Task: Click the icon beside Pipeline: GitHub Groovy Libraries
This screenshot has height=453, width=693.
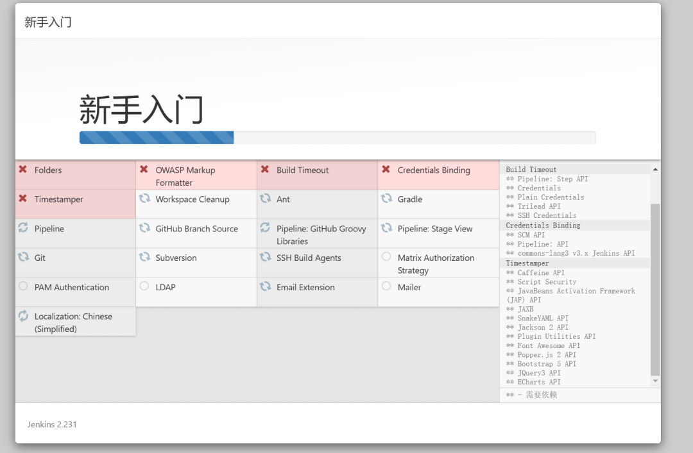Action: pos(265,227)
